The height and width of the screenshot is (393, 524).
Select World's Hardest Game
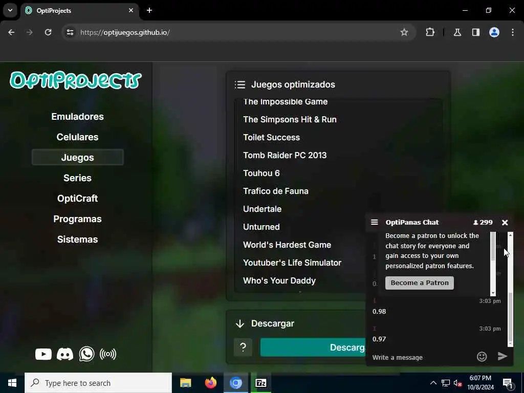tap(287, 245)
